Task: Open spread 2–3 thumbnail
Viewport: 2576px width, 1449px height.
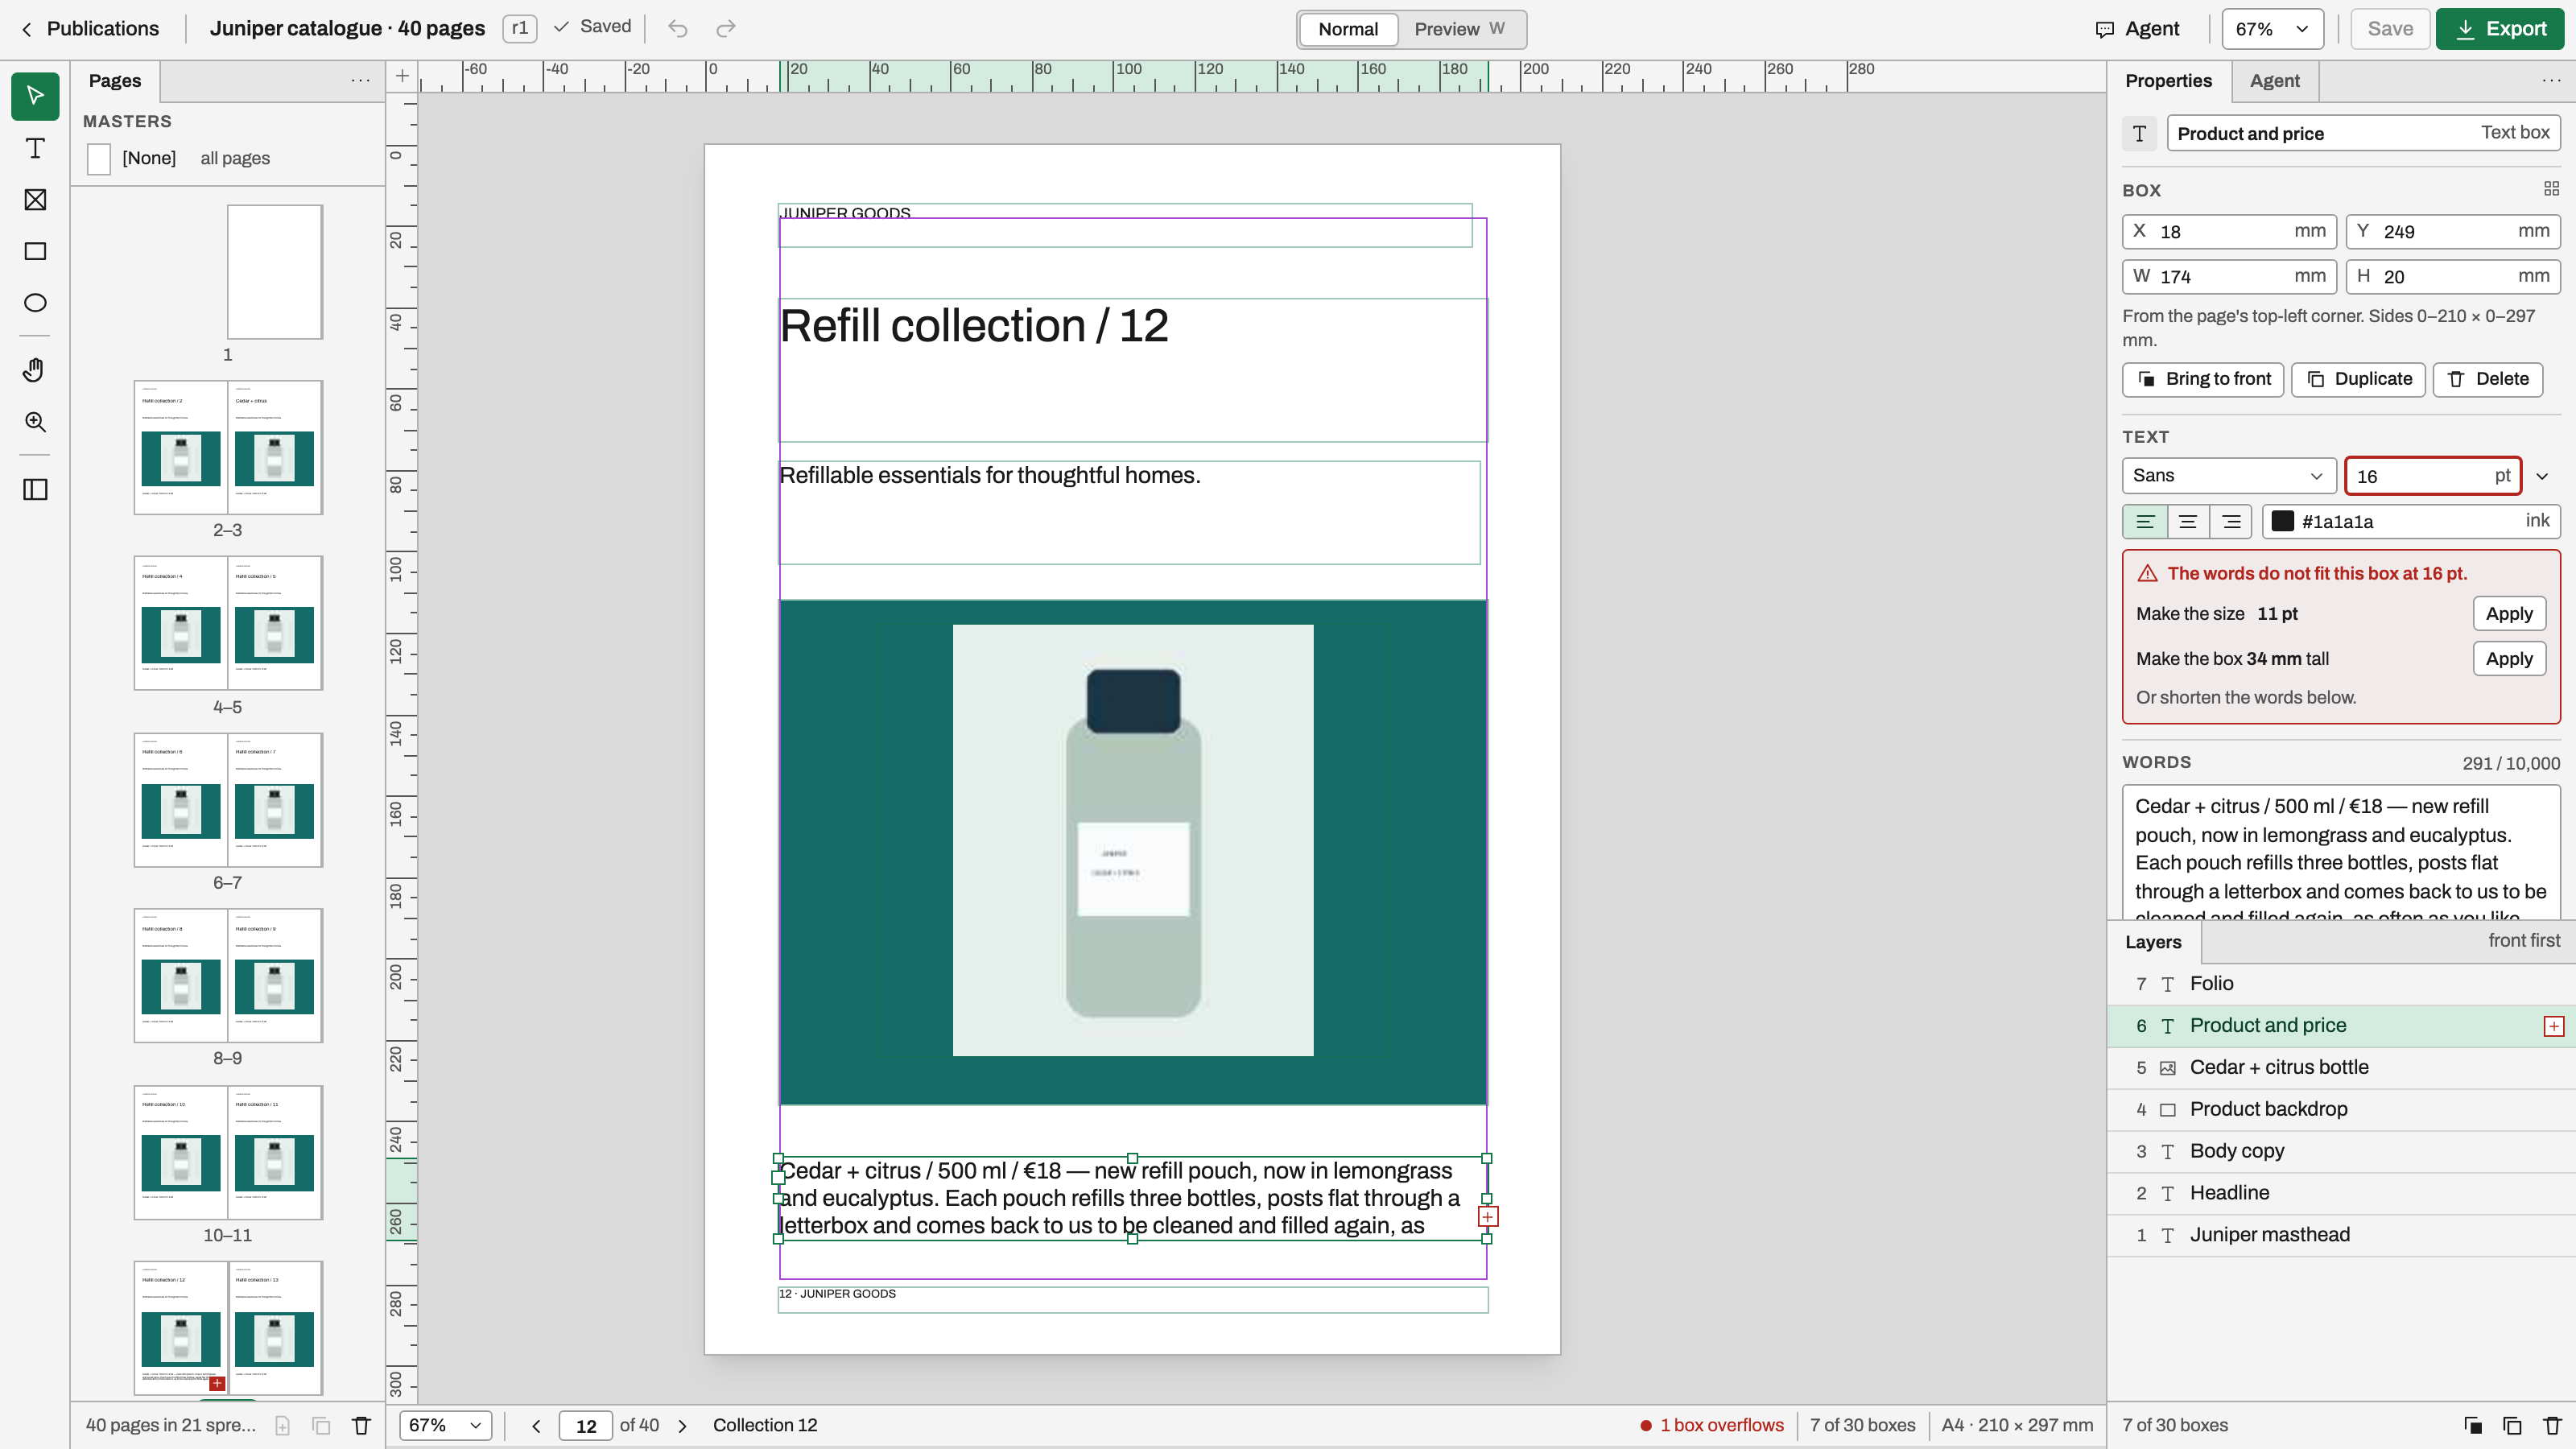Action: click(228, 447)
